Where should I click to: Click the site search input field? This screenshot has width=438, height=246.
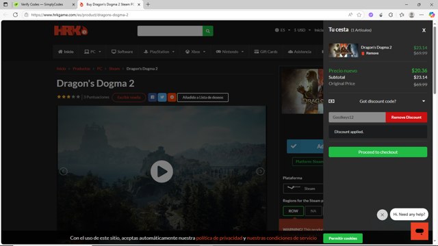[x=170, y=31]
